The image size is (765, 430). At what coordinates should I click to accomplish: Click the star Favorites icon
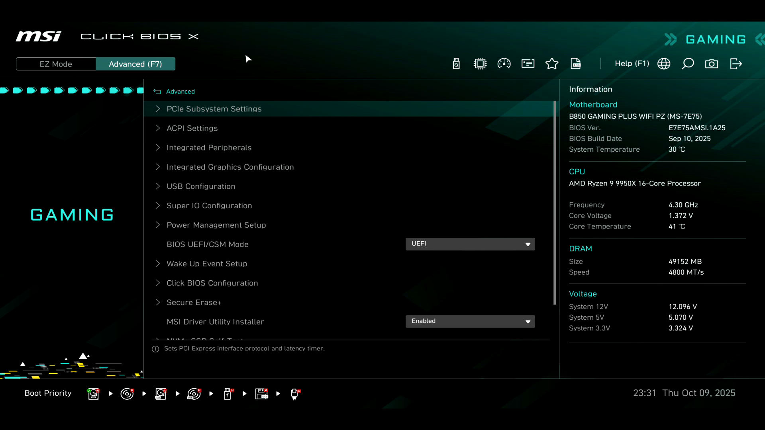(552, 64)
